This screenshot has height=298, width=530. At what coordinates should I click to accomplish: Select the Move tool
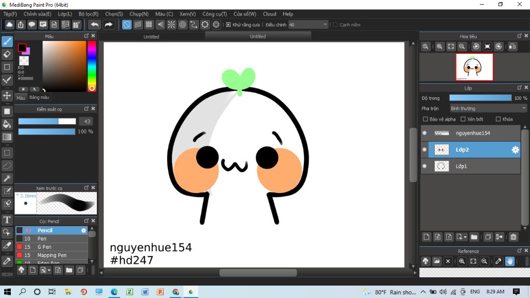pyautogui.click(x=7, y=96)
